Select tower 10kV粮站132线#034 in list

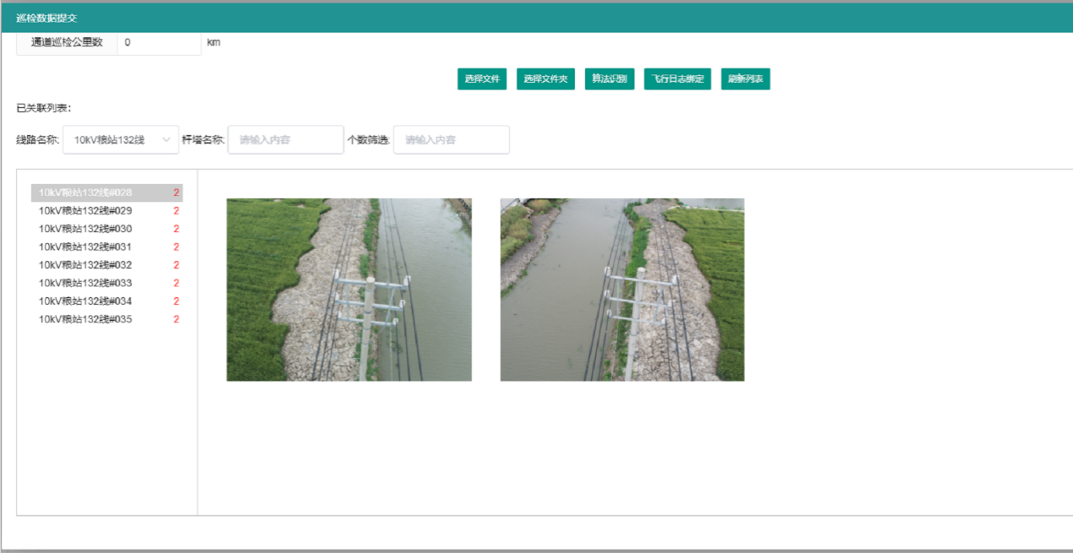pyautogui.click(x=107, y=301)
